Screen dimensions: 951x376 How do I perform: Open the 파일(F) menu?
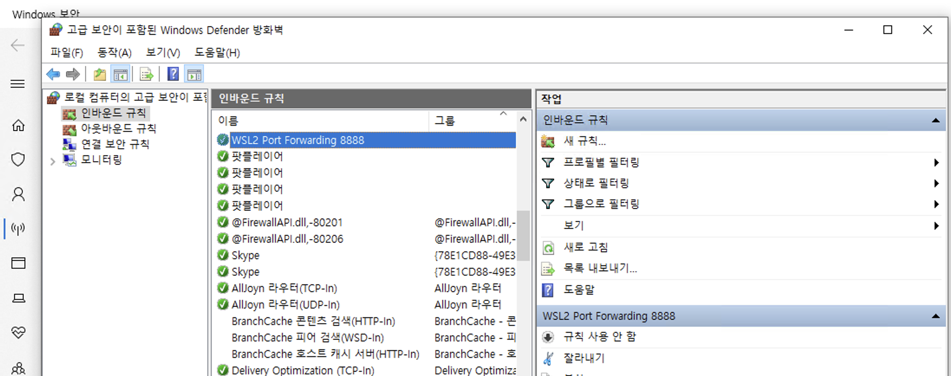66,53
